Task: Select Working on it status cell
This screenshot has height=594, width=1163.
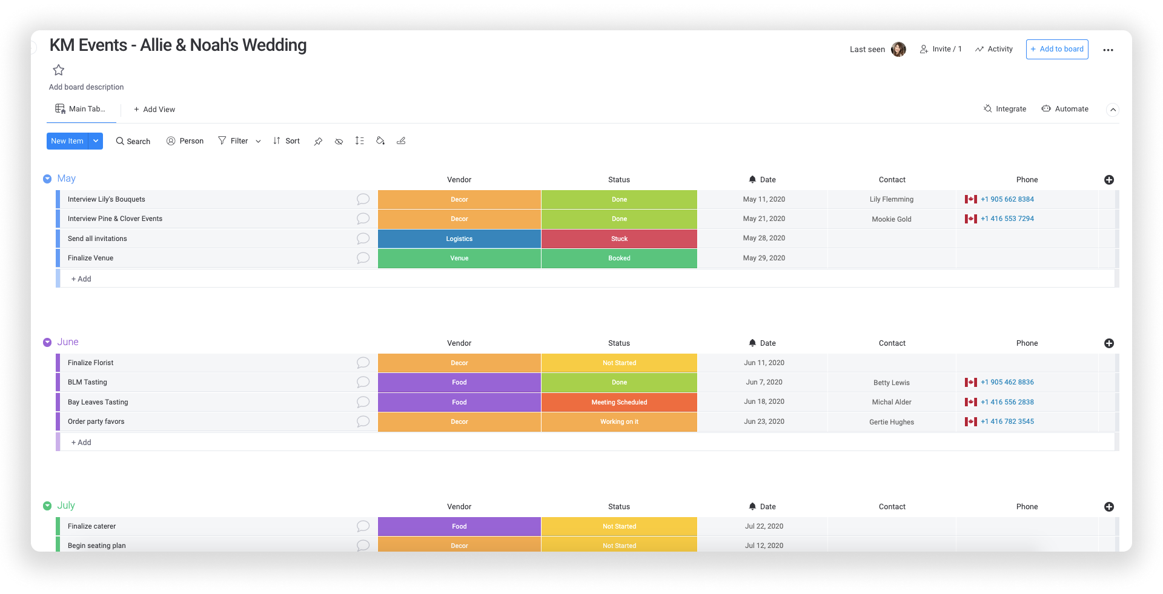Action: (x=619, y=421)
